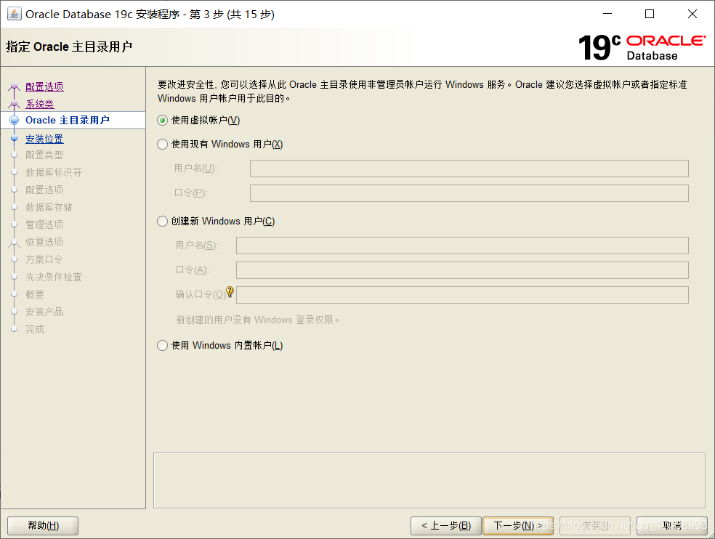715x539 pixels.
Task: Click the empty message area at bottom
Action: coord(429,481)
